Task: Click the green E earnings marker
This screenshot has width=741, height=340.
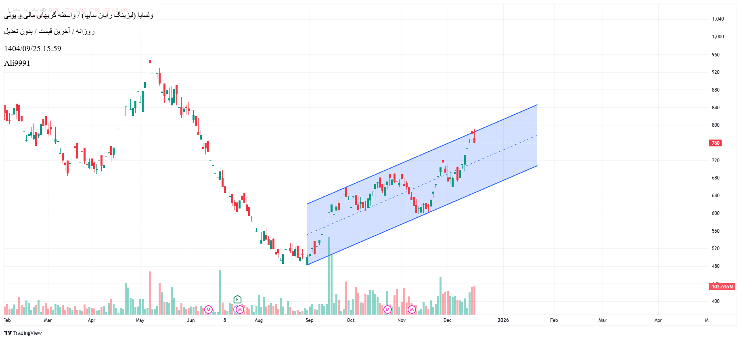Action: pos(237,299)
